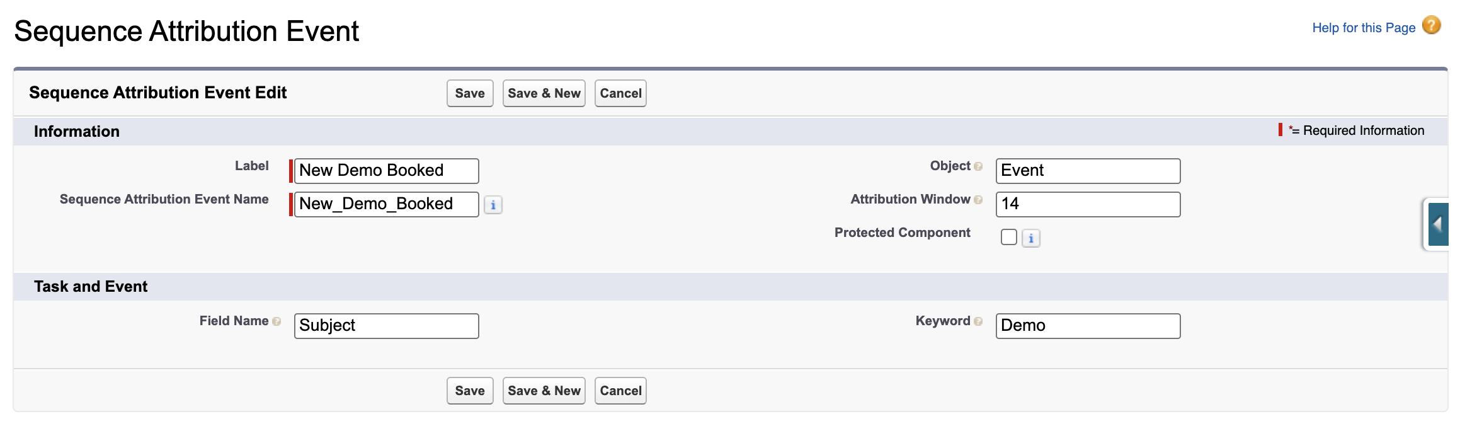Open the Object field help tooltip
The width and height of the screenshot is (1460, 426).
tap(978, 166)
